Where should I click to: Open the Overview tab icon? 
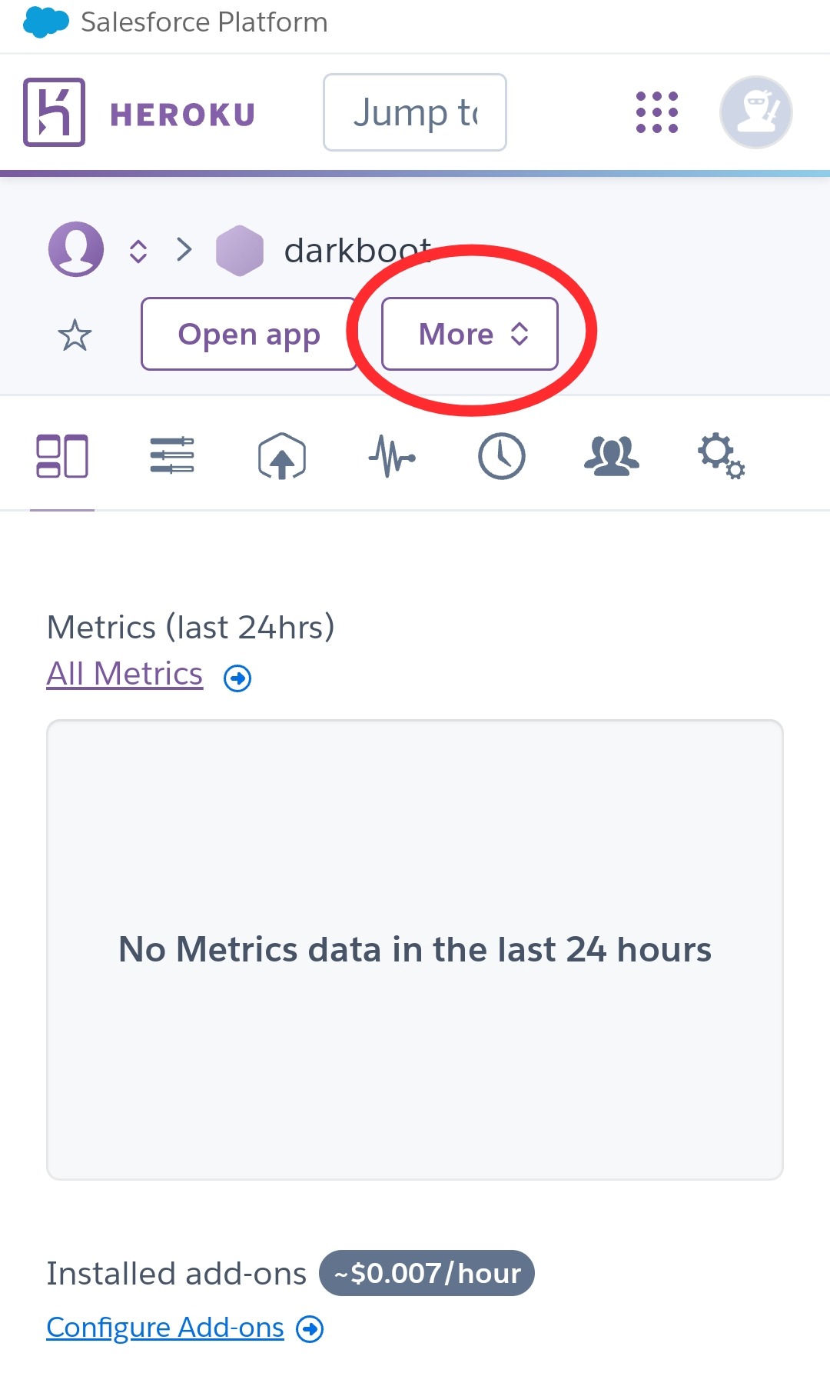point(62,456)
